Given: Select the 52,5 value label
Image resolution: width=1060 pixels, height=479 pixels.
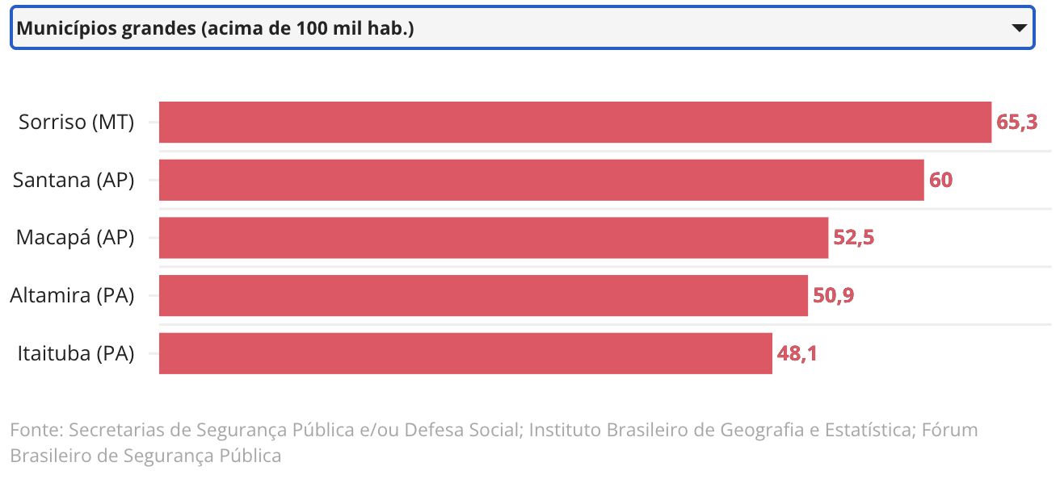Looking at the screenshot, I should pyautogui.click(x=854, y=238).
